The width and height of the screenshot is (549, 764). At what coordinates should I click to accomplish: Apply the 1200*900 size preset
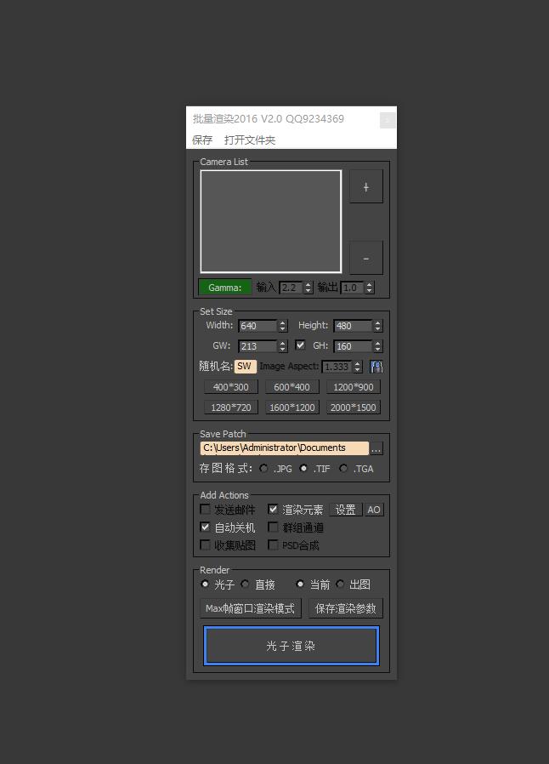[x=354, y=387]
